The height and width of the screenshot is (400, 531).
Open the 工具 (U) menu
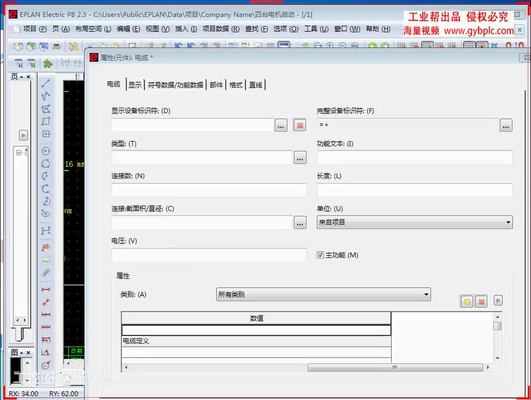point(316,29)
